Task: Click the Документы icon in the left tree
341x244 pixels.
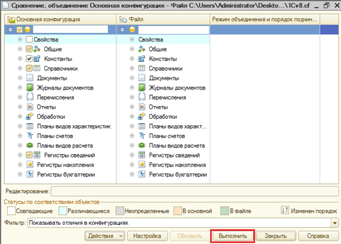Action: [x=30, y=78]
